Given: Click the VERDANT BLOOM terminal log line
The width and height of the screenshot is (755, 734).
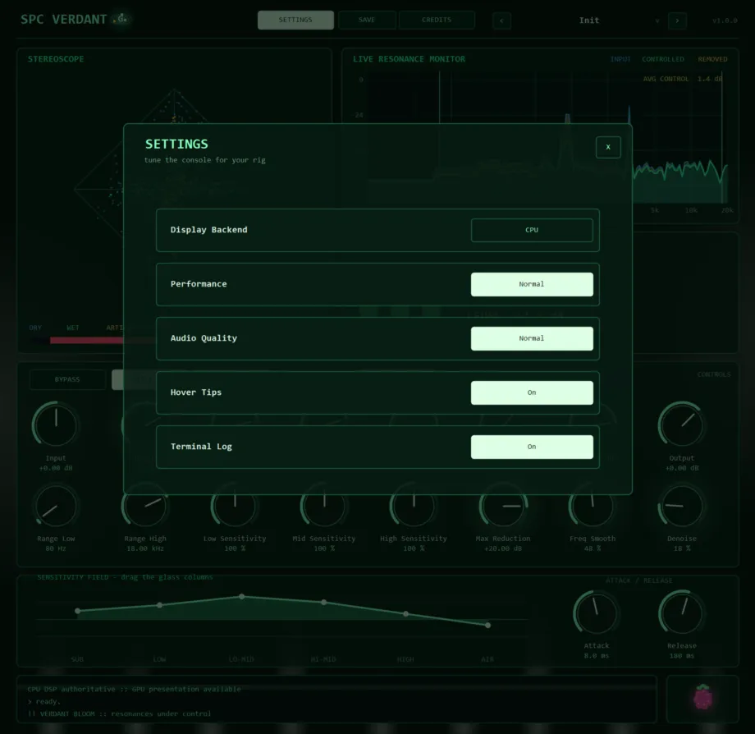Looking at the screenshot, I should (x=120, y=713).
